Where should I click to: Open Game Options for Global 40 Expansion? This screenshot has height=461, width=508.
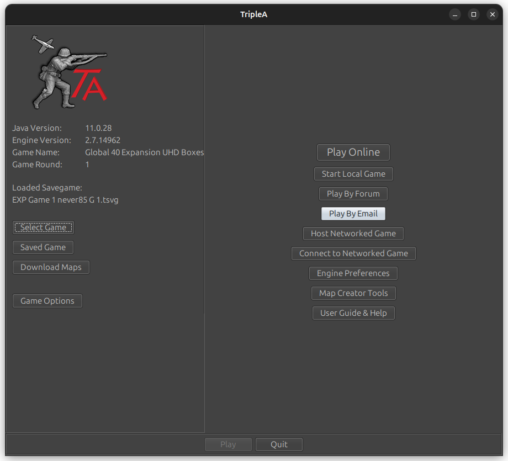pyautogui.click(x=47, y=300)
